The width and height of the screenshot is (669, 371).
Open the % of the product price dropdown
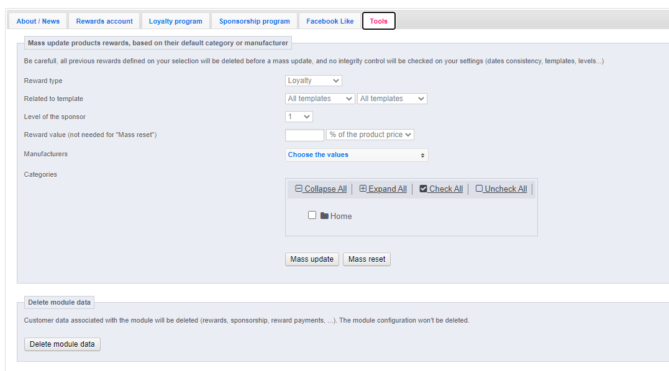[x=370, y=135]
